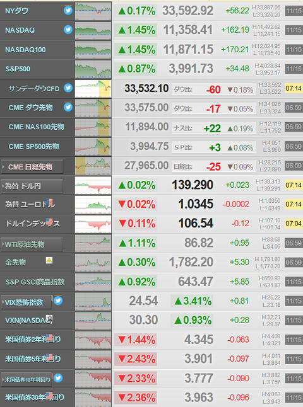Open the NYダウ index link
This screenshot has height=407, width=303.
(16, 11)
